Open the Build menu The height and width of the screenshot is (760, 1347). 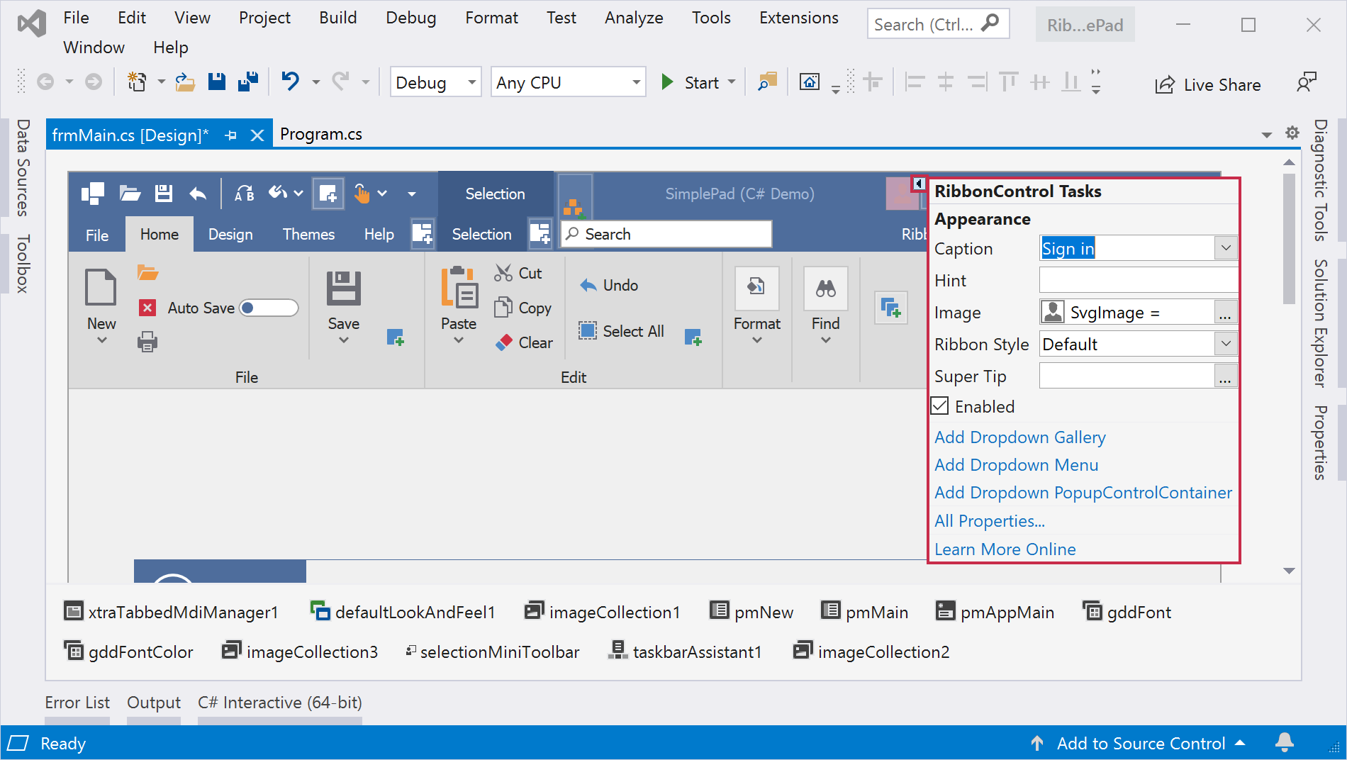click(x=337, y=18)
